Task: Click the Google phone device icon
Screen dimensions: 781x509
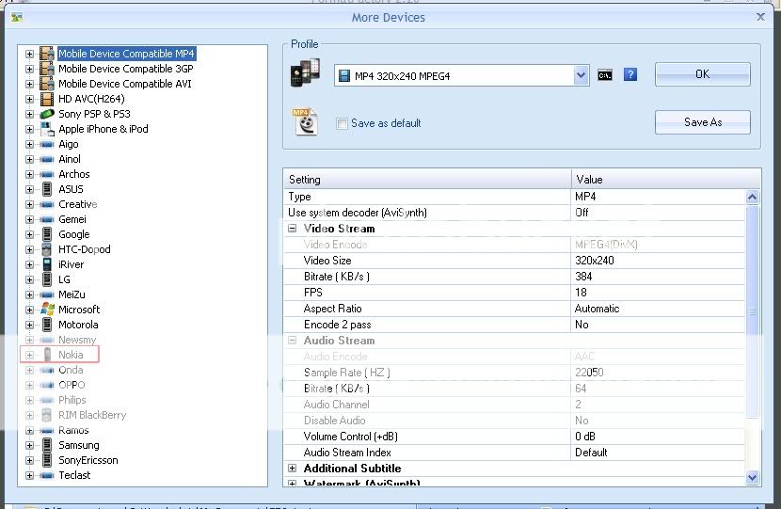Action: pos(47,234)
